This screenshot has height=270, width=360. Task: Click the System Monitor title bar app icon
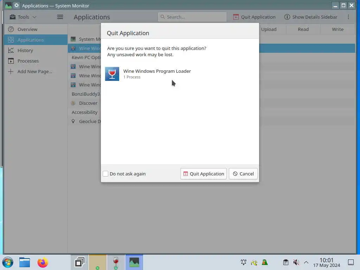tap(8, 6)
